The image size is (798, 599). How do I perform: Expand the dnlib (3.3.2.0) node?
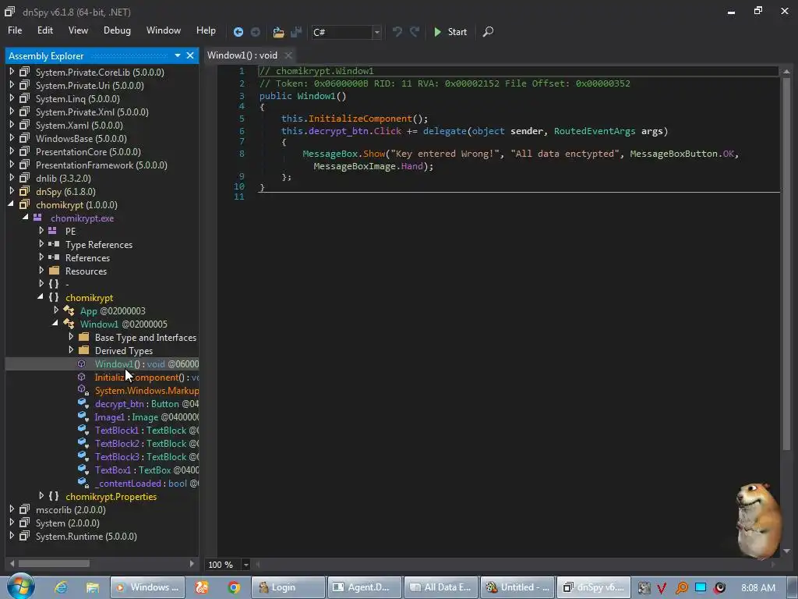pos(12,178)
